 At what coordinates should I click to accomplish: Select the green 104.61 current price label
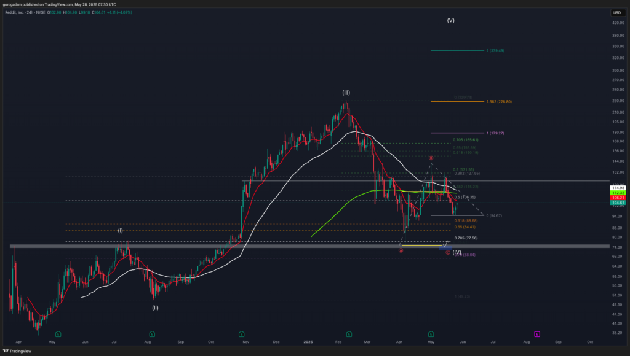tap(618, 202)
